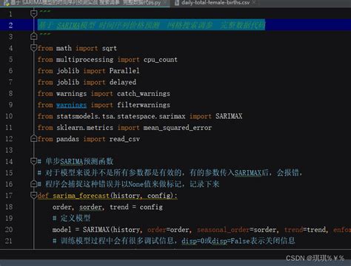Collapse comment block fold on line 14
The width and height of the screenshot is (351, 266).
34,161
